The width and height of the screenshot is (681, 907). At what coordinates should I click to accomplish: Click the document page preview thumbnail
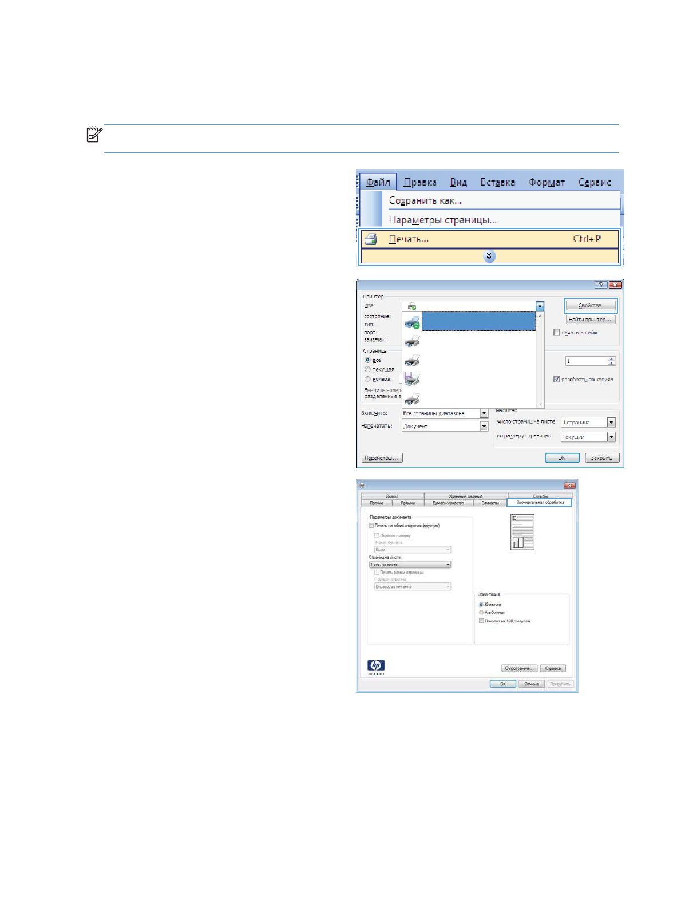pyautogui.click(x=522, y=532)
